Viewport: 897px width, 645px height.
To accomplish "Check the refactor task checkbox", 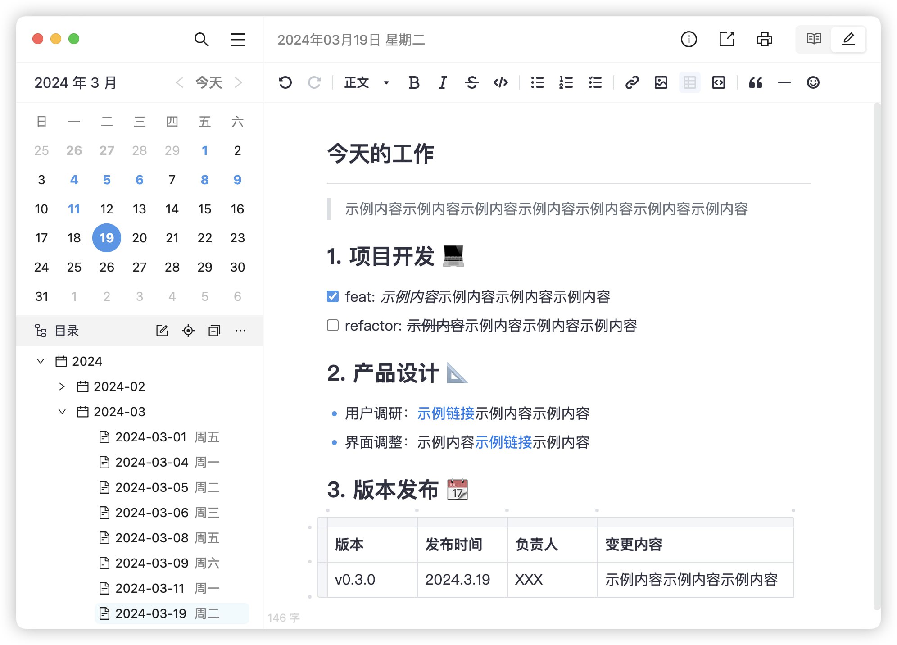I will (x=333, y=325).
